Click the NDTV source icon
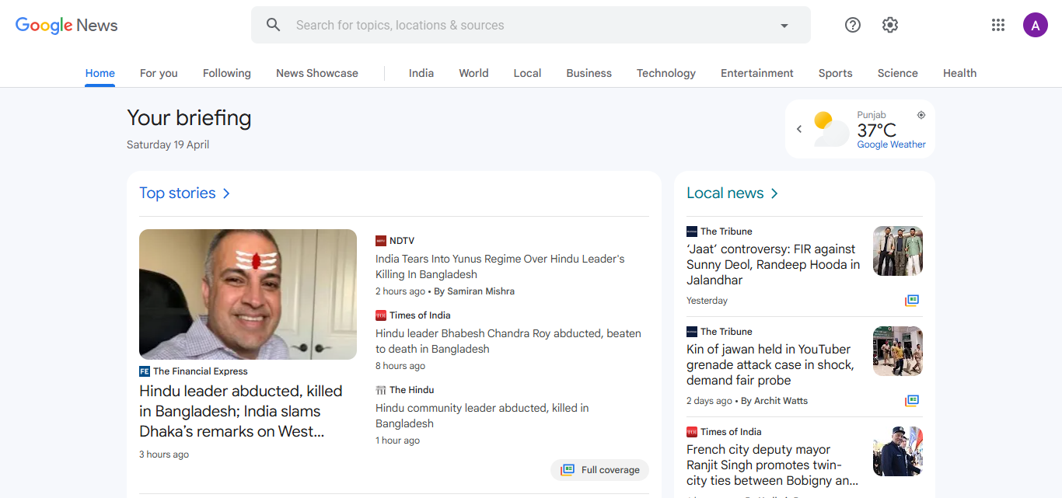 pyautogui.click(x=381, y=241)
